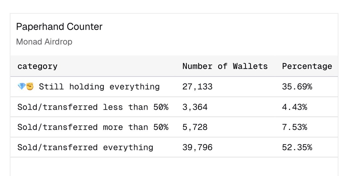
Task: Select the Sold/transferred everything label
Action: pos(85,147)
